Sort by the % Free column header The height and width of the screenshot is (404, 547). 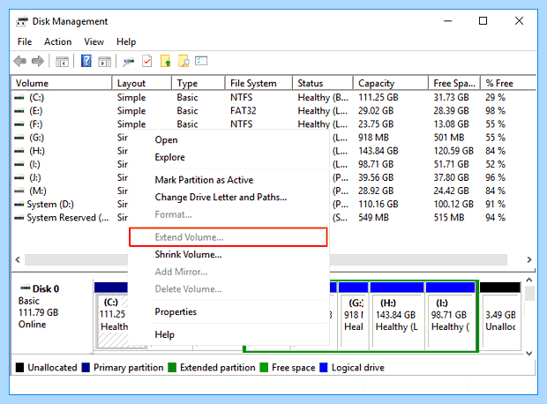(x=508, y=84)
